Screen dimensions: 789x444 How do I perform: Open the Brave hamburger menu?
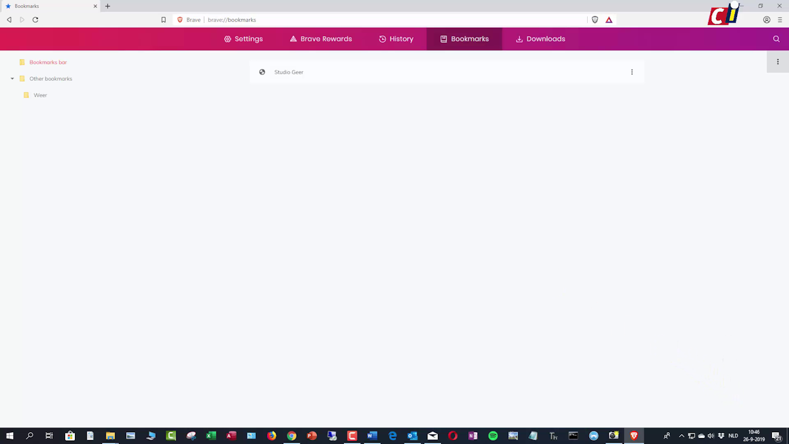point(779,20)
